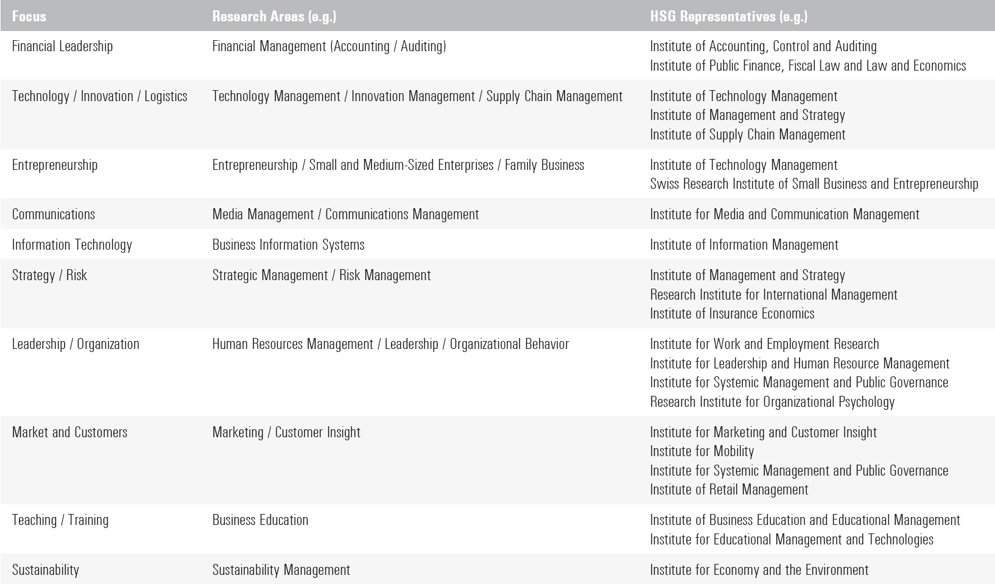Click Institute for Mobility
The image size is (995, 584).
[x=701, y=451]
